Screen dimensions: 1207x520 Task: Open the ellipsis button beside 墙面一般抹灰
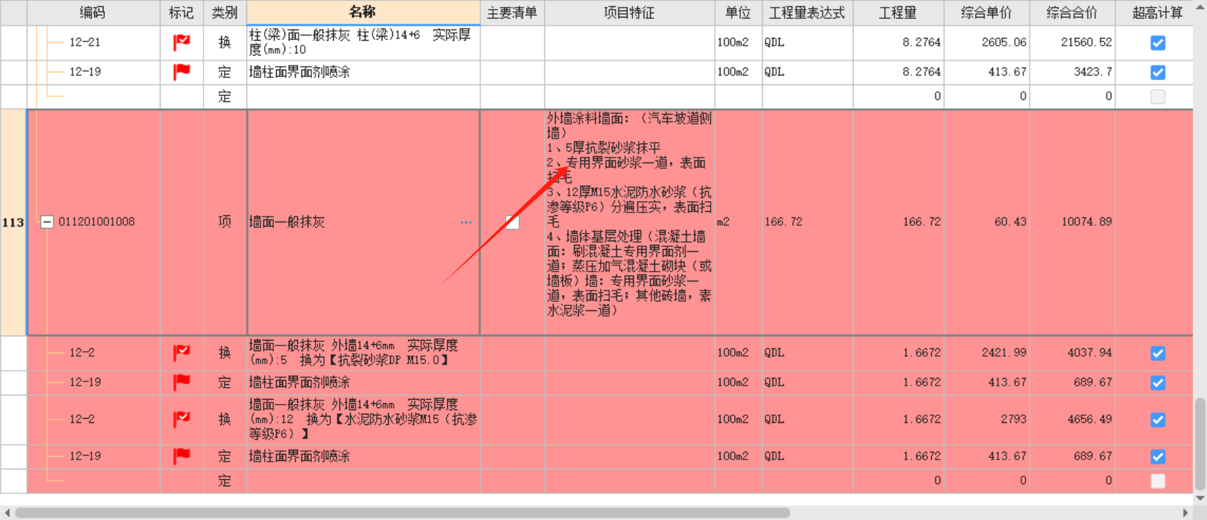pyautogui.click(x=466, y=222)
